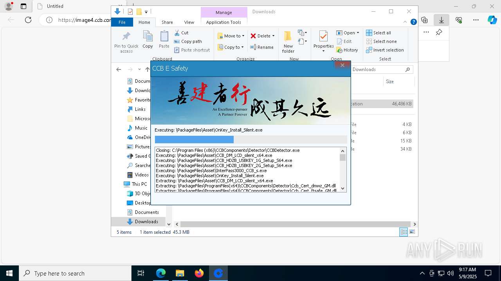Click Select all in the ribbon

point(378,33)
